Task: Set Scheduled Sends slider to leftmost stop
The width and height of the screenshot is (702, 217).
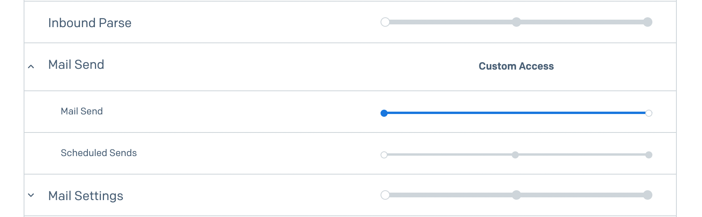Action: [384, 155]
